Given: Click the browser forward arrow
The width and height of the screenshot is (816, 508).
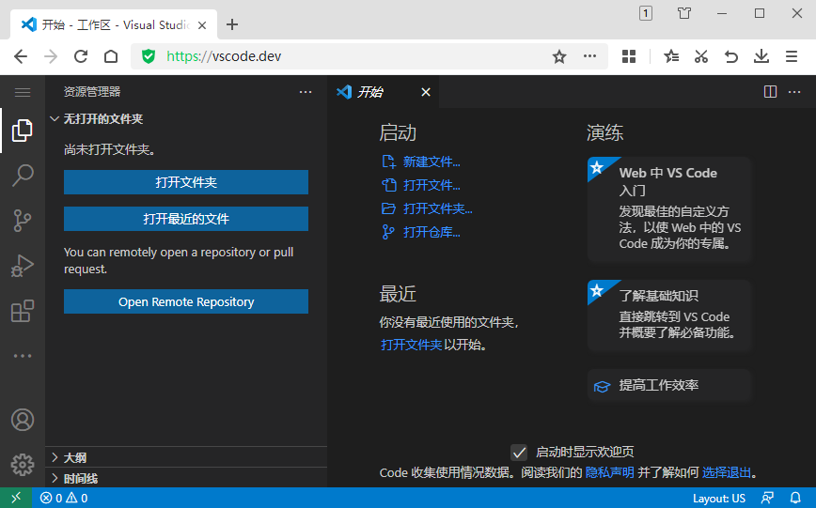Looking at the screenshot, I should pos(51,56).
